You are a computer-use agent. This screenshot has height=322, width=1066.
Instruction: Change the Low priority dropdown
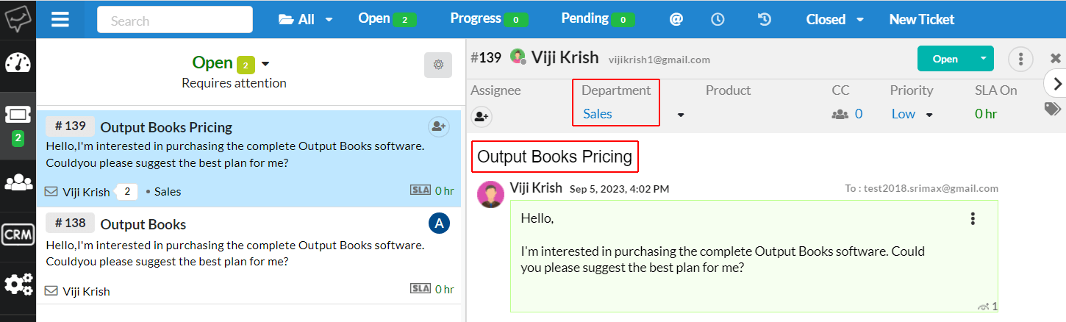[912, 114]
